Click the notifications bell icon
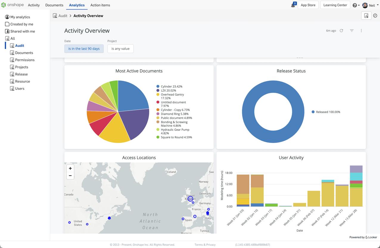This screenshot has height=248, width=380. click(293, 5)
